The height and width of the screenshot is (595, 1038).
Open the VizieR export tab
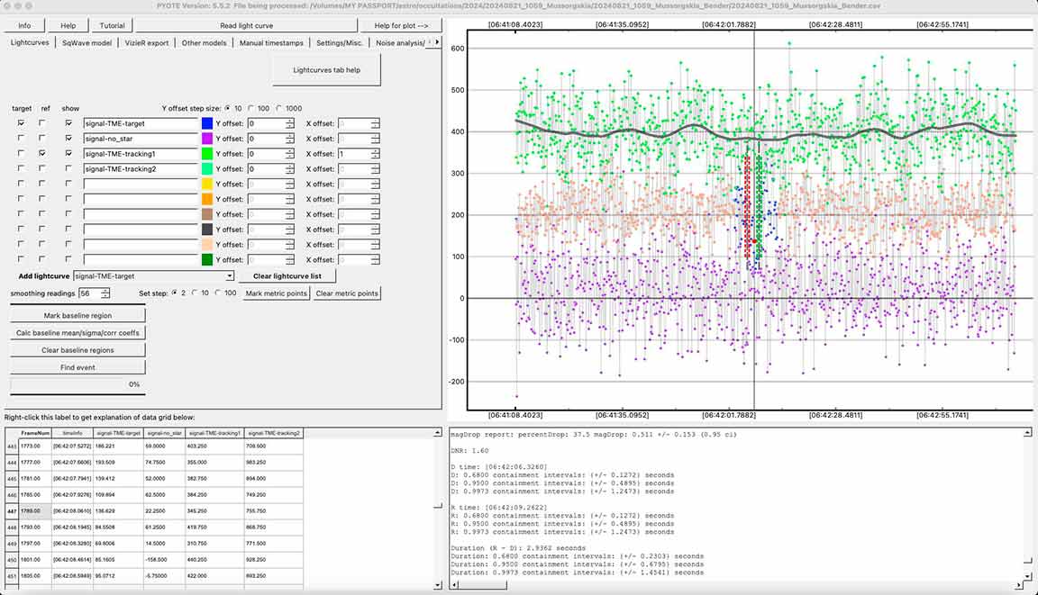point(147,43)
